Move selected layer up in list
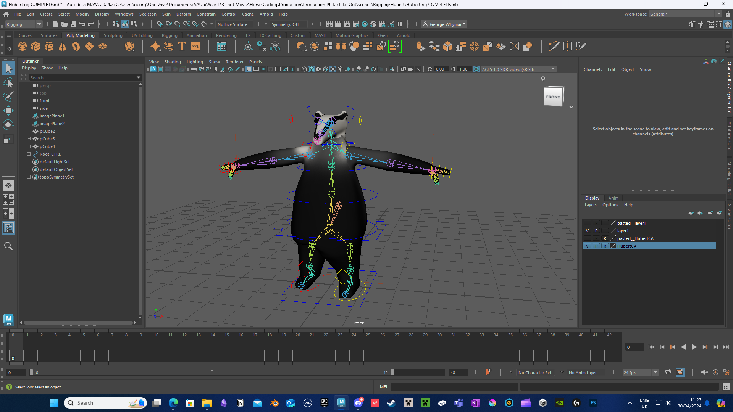Screen dimensions: 733x412 [x=691, y=213]
